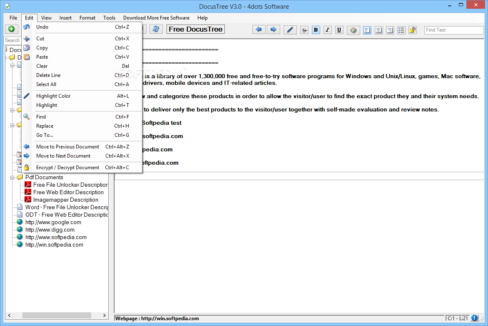Click the DocusTree app icon in title bar

coord(7,6)
